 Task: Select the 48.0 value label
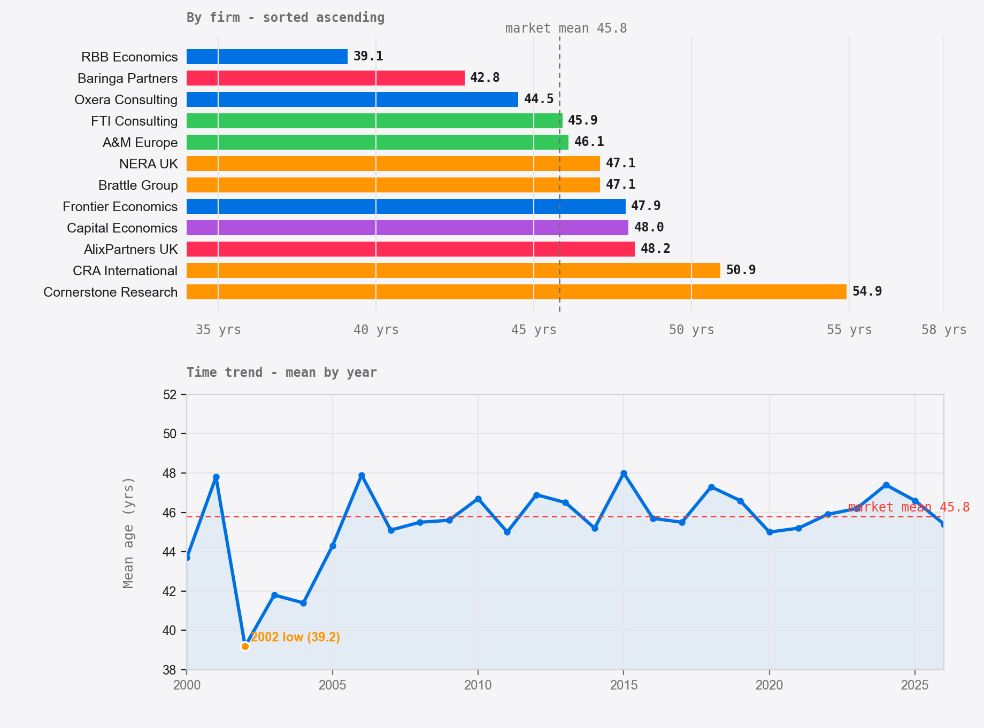tap(649, 227)
